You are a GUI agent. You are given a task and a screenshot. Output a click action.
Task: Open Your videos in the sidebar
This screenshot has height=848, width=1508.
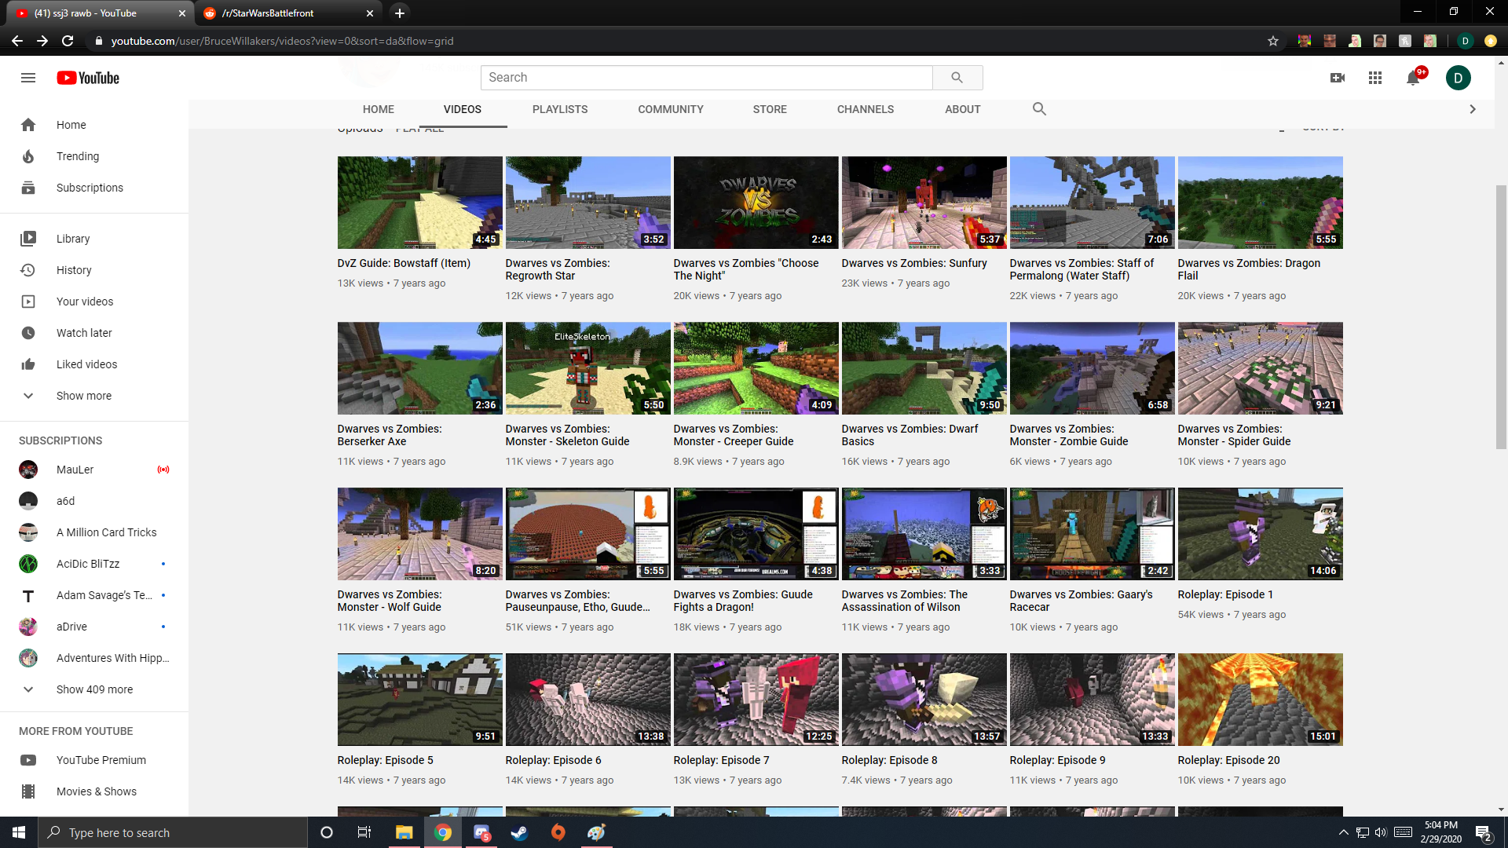(x=94, y=302)
